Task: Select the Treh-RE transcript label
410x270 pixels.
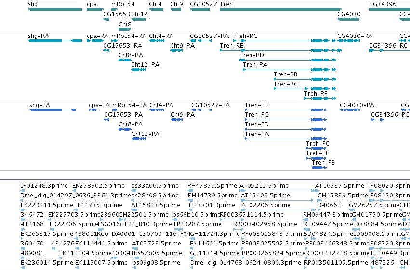Action: [x=231, y=46]
